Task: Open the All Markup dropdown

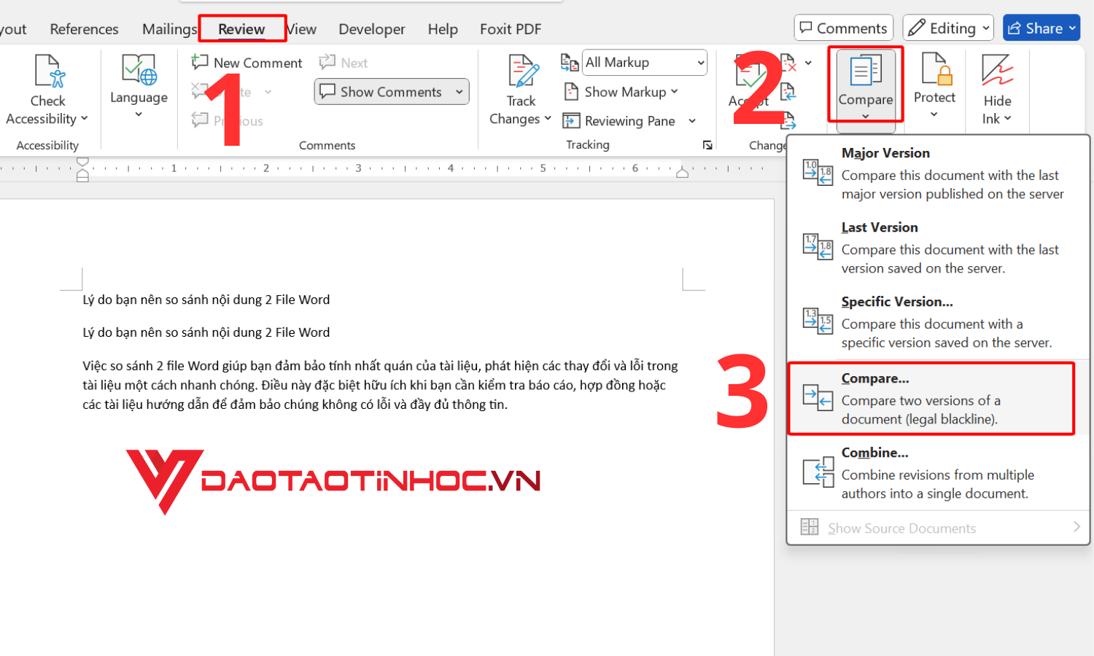Action: tap(644, 62)
